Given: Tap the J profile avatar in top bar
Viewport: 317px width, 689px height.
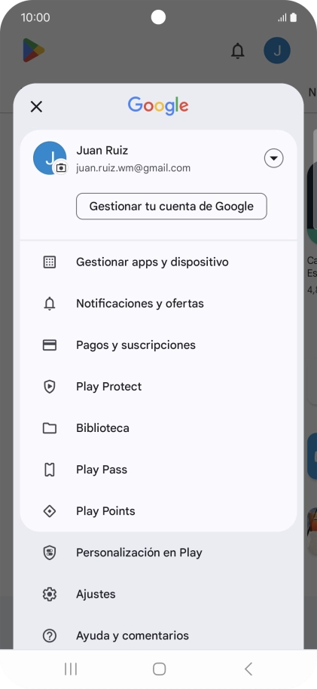Looking at the screenshot, I should 277,51.
